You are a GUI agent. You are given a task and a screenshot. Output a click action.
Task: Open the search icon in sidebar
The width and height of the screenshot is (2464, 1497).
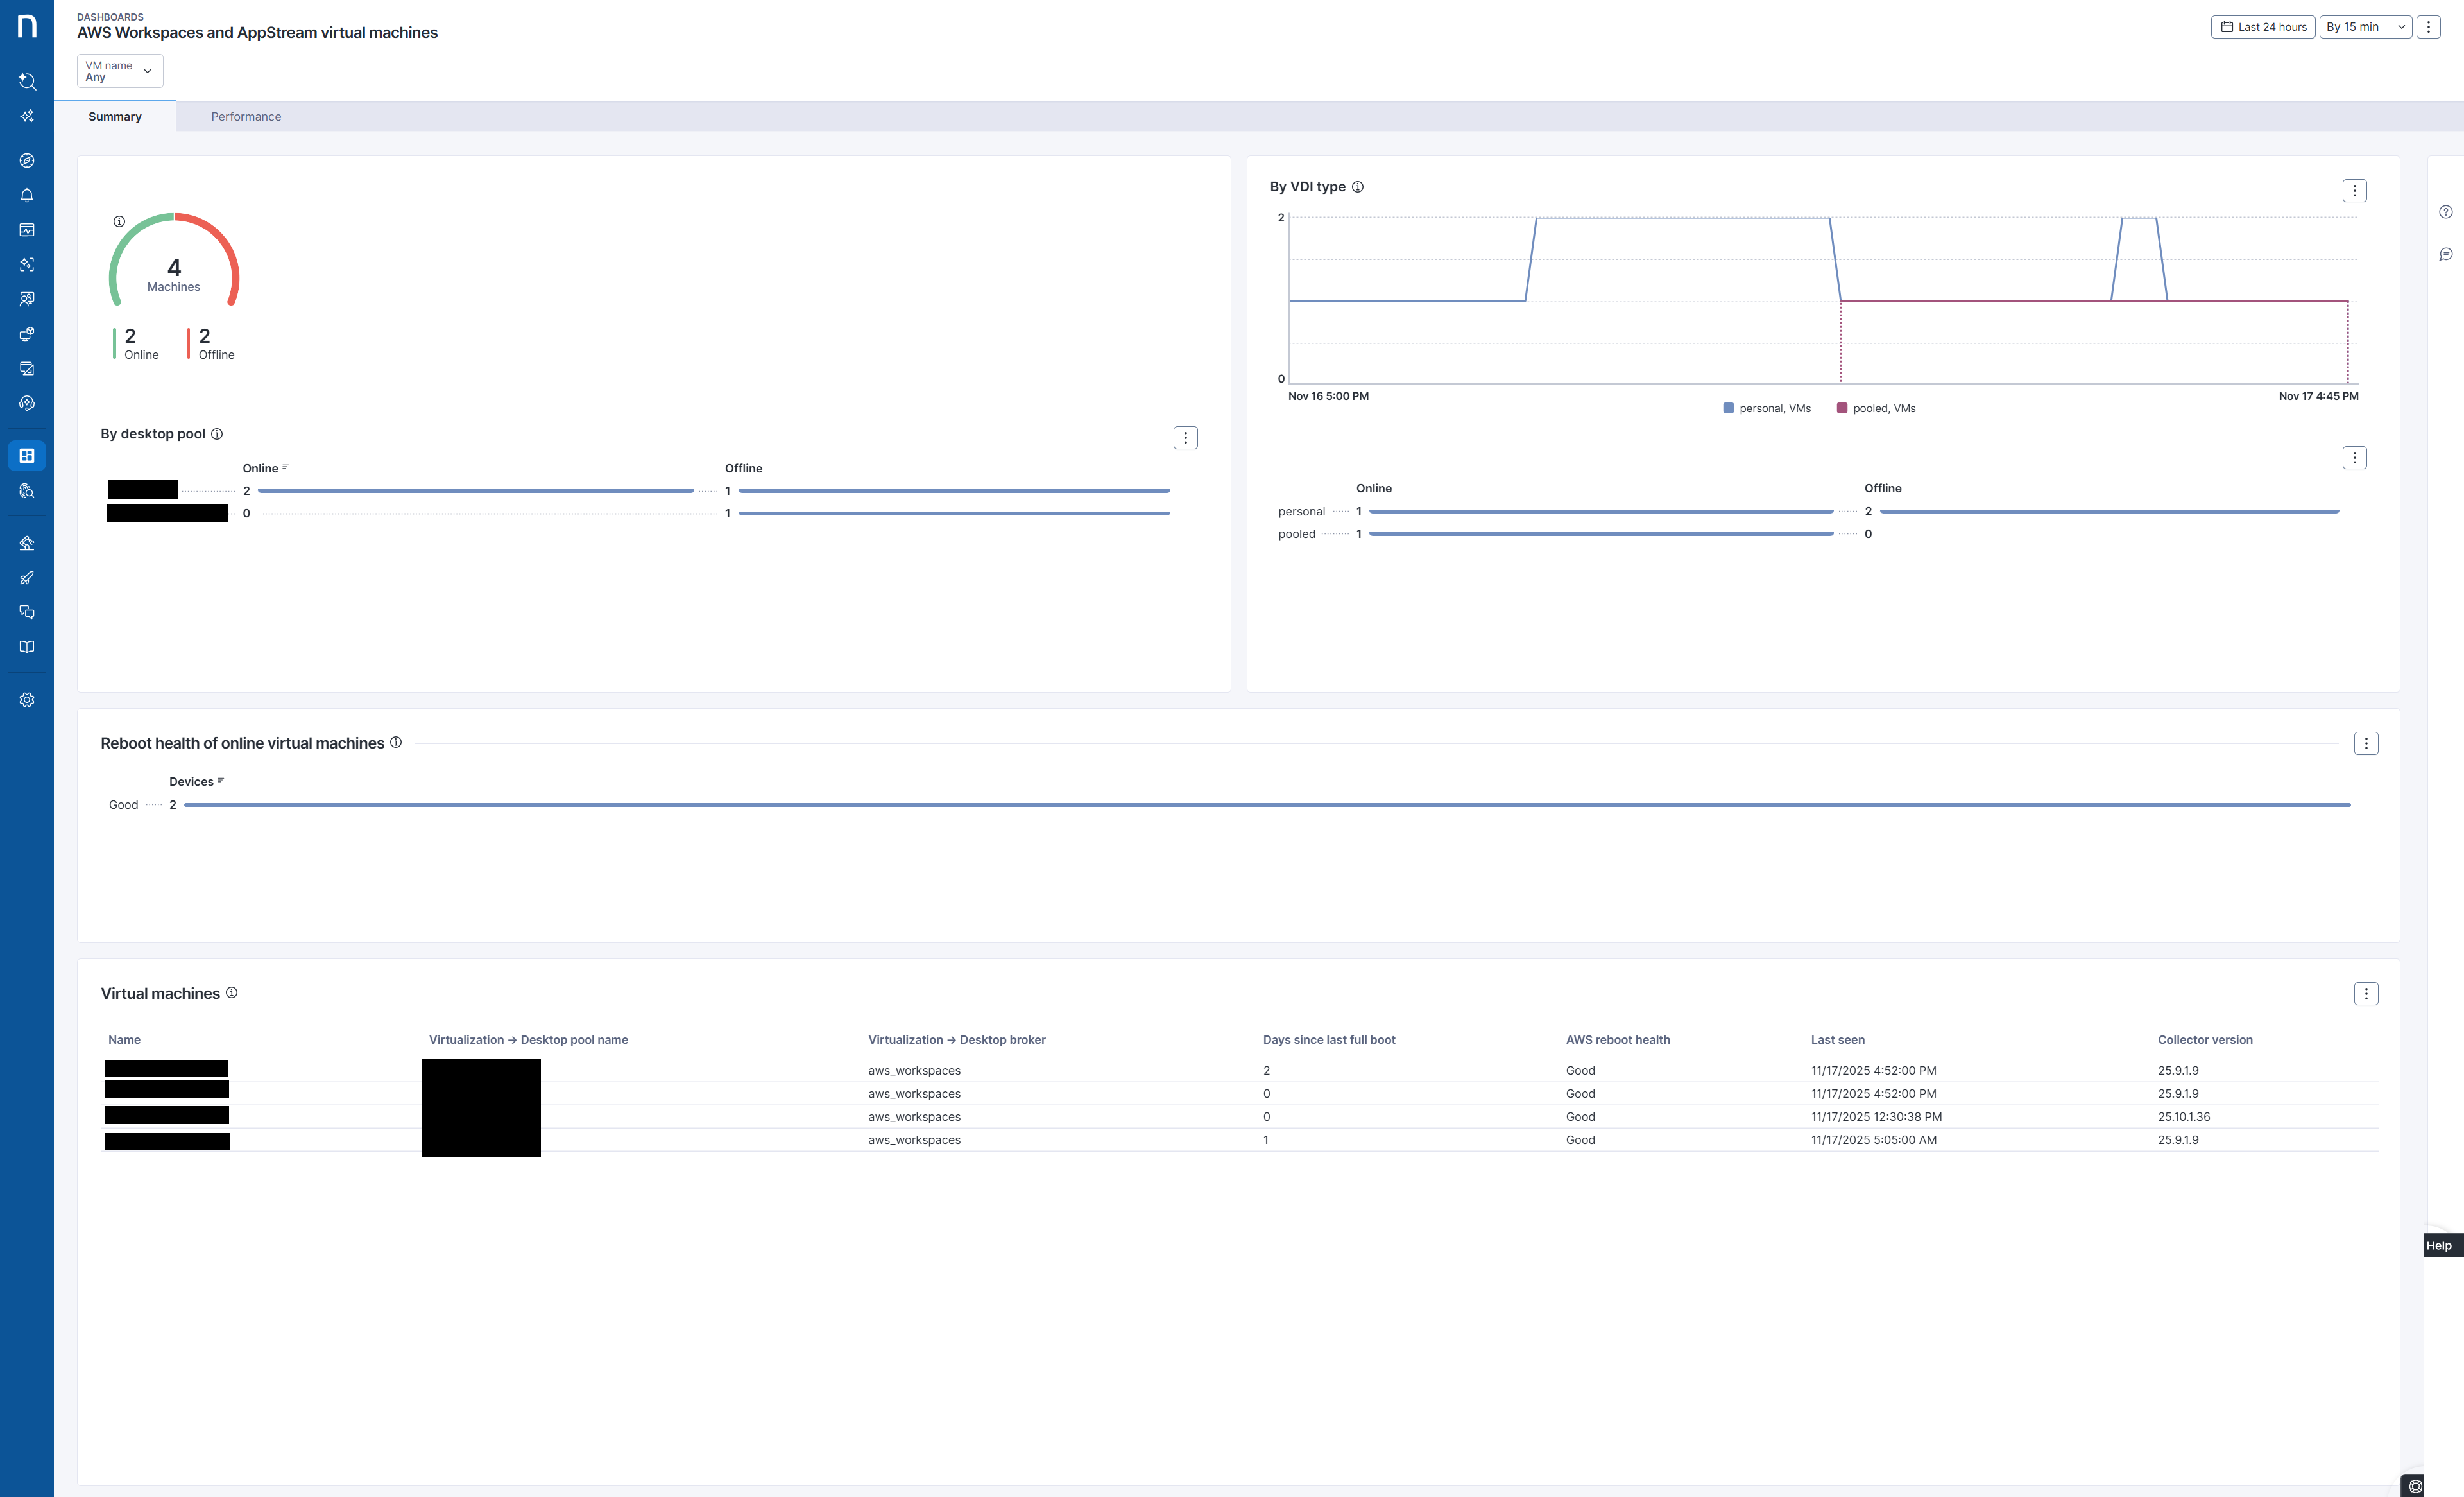tap(27, 81)
